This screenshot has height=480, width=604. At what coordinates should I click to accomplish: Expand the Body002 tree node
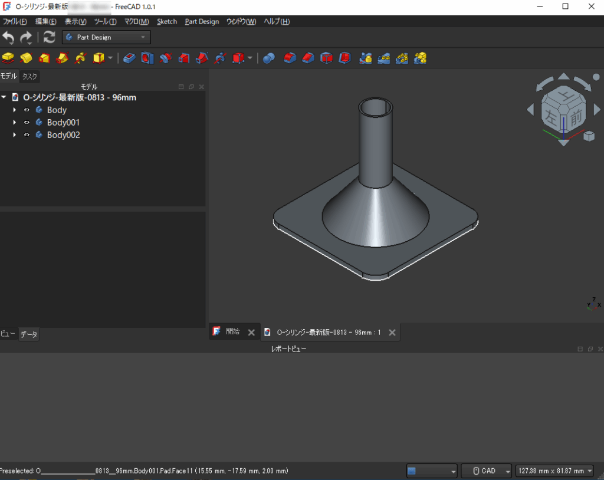coord(14,135)
